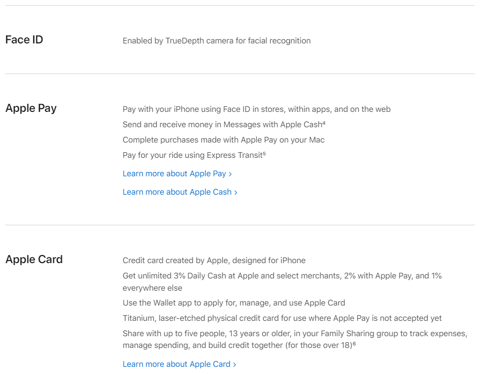
Task: Click footnote 6 after 'over 18)'
Action: [x=354, y=344]
